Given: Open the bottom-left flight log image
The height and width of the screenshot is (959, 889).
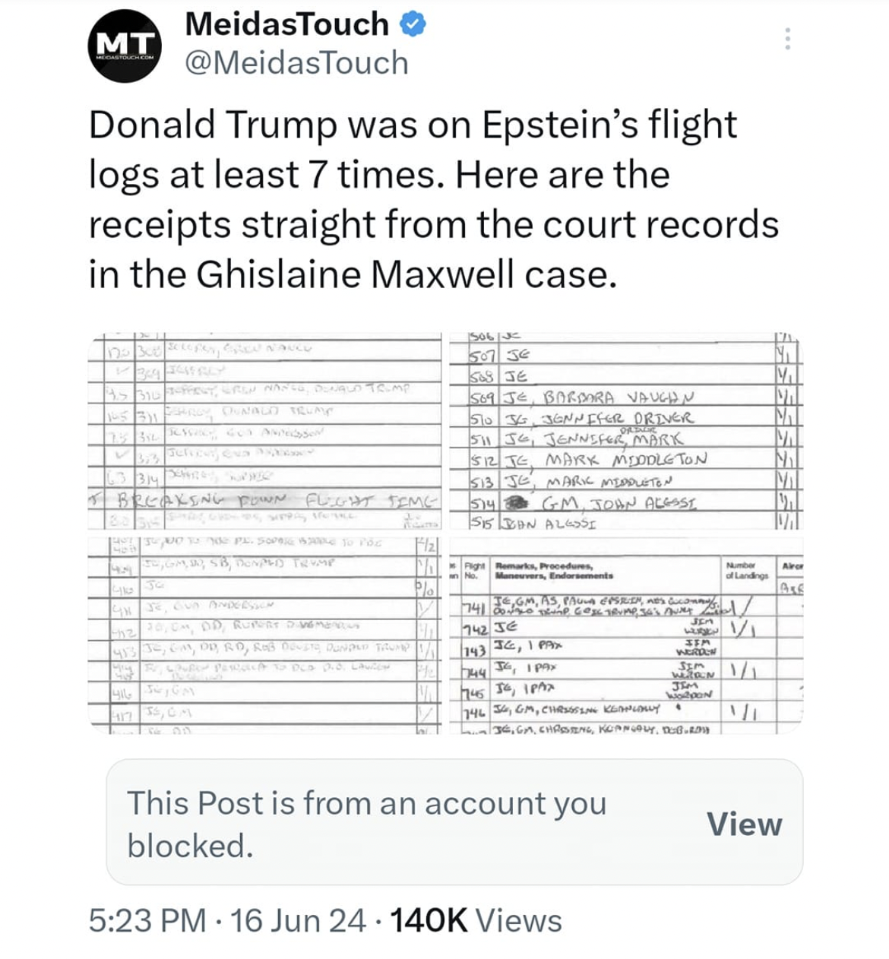Looking at the screenshot, I should pos(266,633).
